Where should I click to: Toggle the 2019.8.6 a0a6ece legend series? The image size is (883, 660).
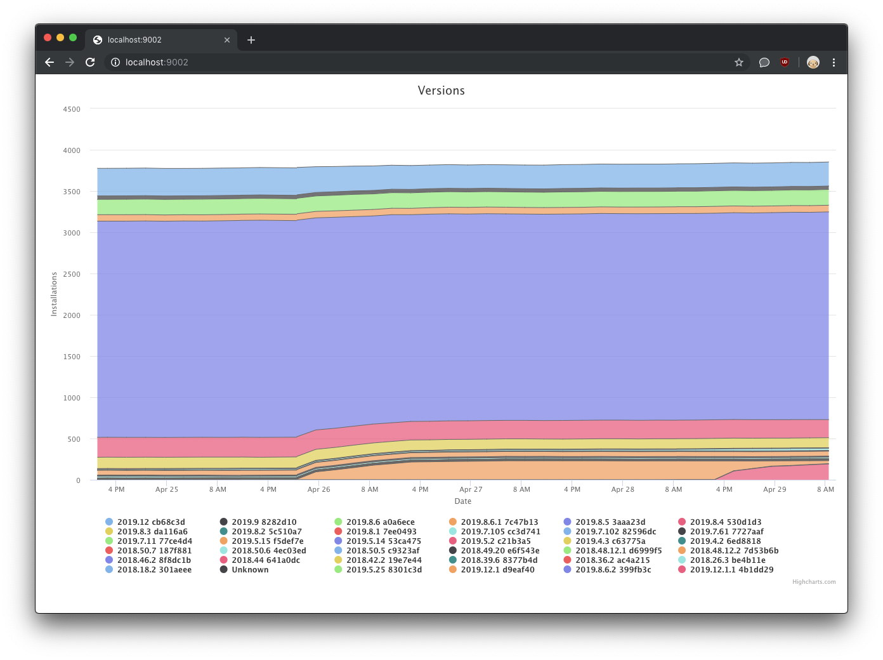[x=374, y=522]
